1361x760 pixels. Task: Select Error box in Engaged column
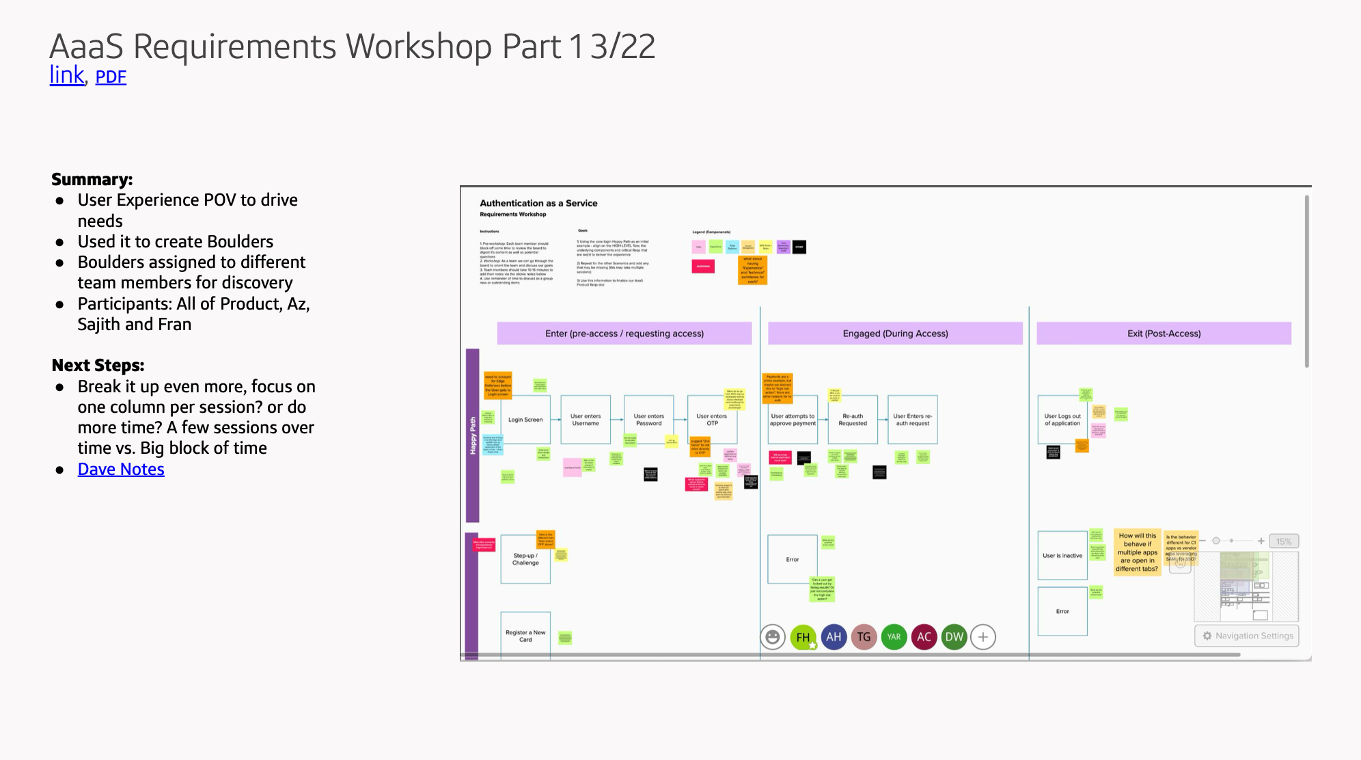(793, 559)
